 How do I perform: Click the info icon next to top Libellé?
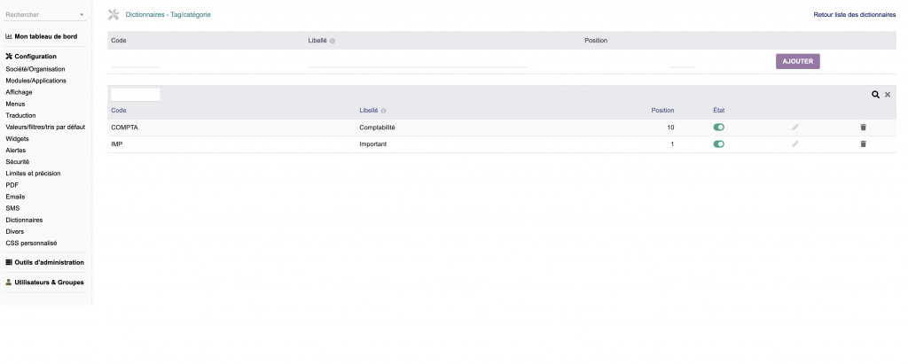pos(333,41)
